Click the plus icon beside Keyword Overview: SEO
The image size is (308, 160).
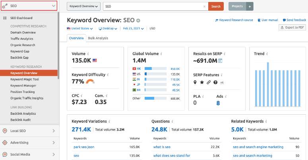(138, 20)
